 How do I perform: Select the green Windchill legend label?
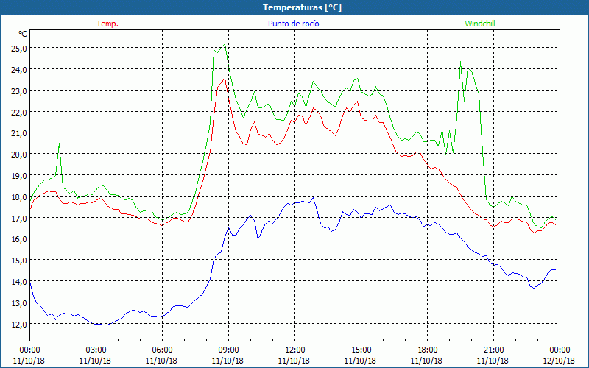point(479,24)
